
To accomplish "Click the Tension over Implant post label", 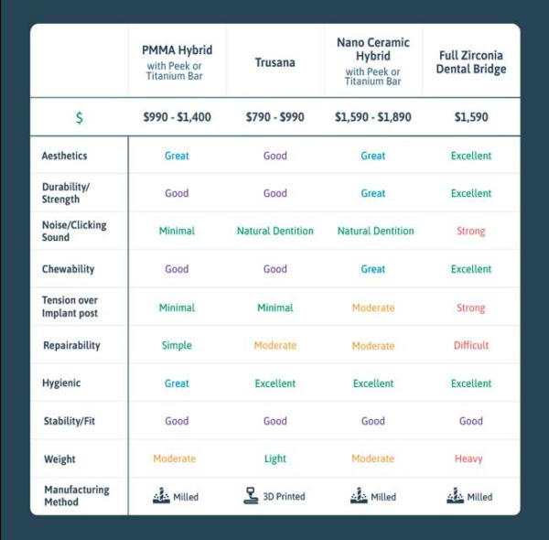I will pyautogui.click(x=70, y=307).
